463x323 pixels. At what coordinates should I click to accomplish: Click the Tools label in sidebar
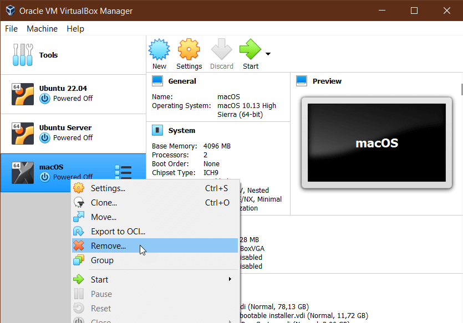click(x=48, y=55)
